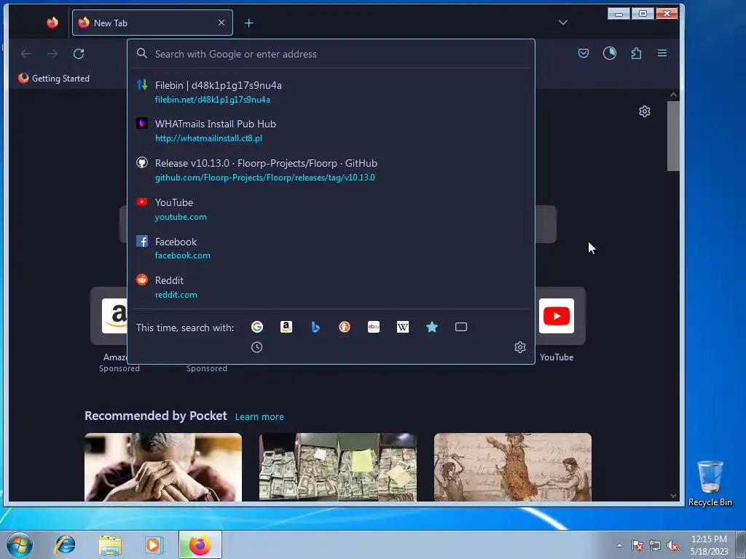Search this time with DuckDuckGo
746x559 pixels.
pyautogui.click(x=345, y=327)
